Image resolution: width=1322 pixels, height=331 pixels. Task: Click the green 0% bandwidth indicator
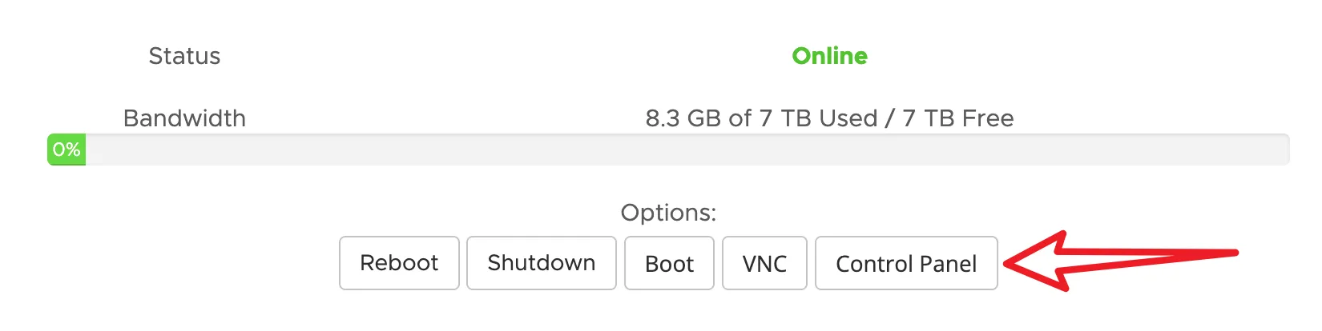click(x=67, y=150)
